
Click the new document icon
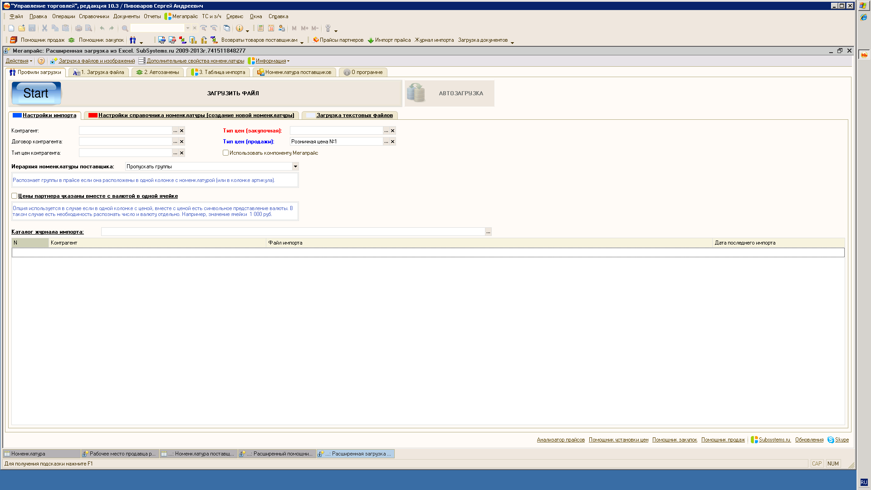click(x=11, y=28)
